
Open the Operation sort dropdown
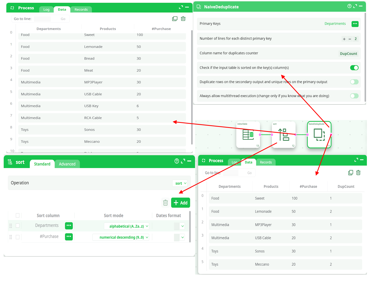pyautogui.click(x=181, y=183)
